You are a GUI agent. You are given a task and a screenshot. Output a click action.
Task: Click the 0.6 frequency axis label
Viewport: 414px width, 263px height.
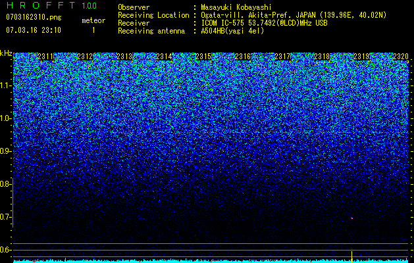pos(5,250)
